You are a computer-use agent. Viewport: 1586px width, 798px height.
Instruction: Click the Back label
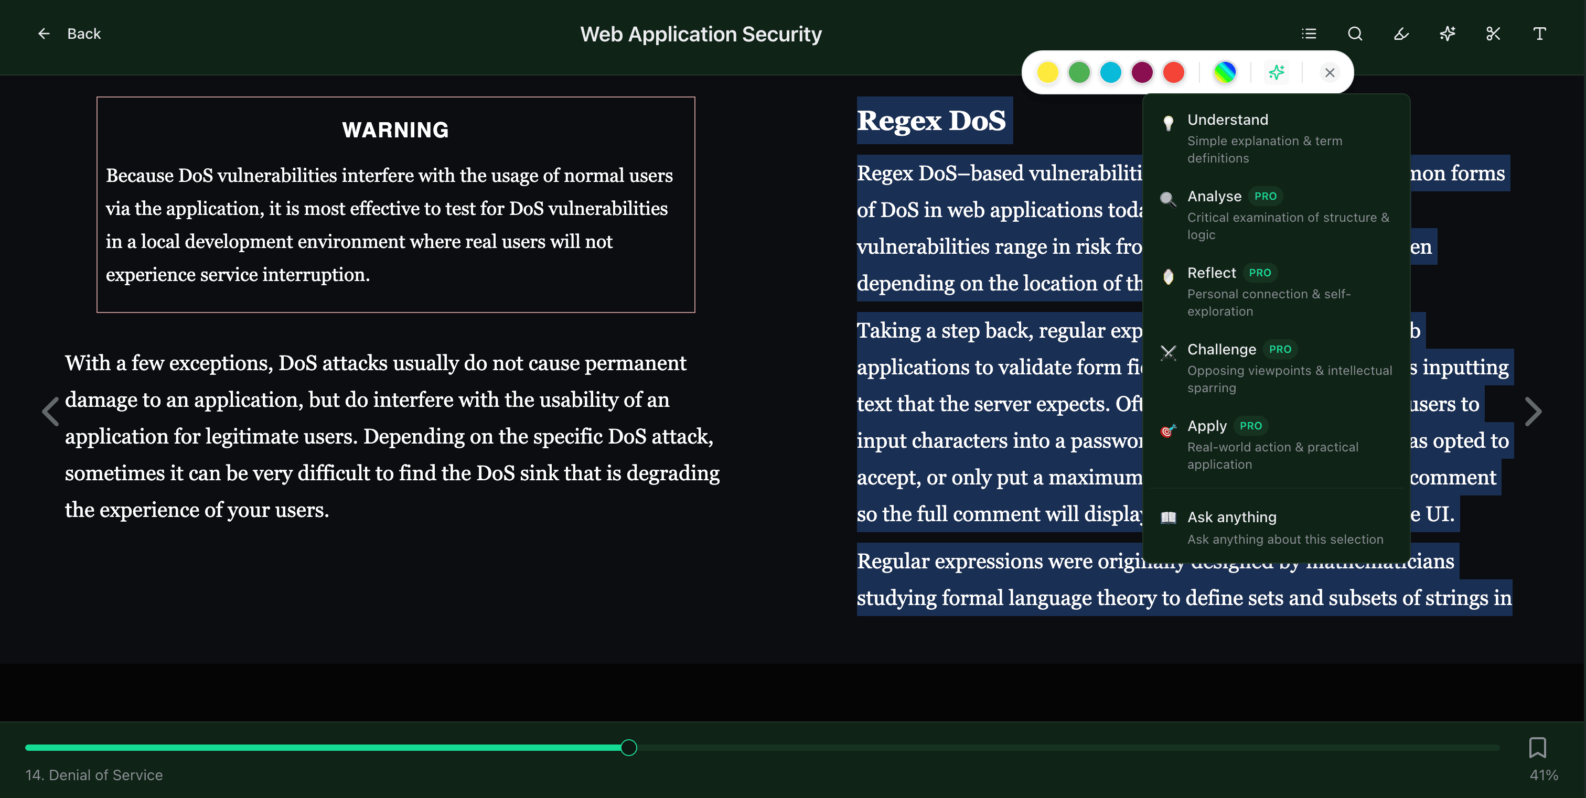click(x=84, y=34)
